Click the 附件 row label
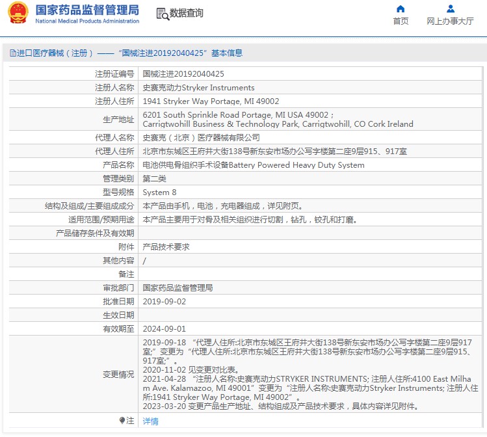 [126, 247]
